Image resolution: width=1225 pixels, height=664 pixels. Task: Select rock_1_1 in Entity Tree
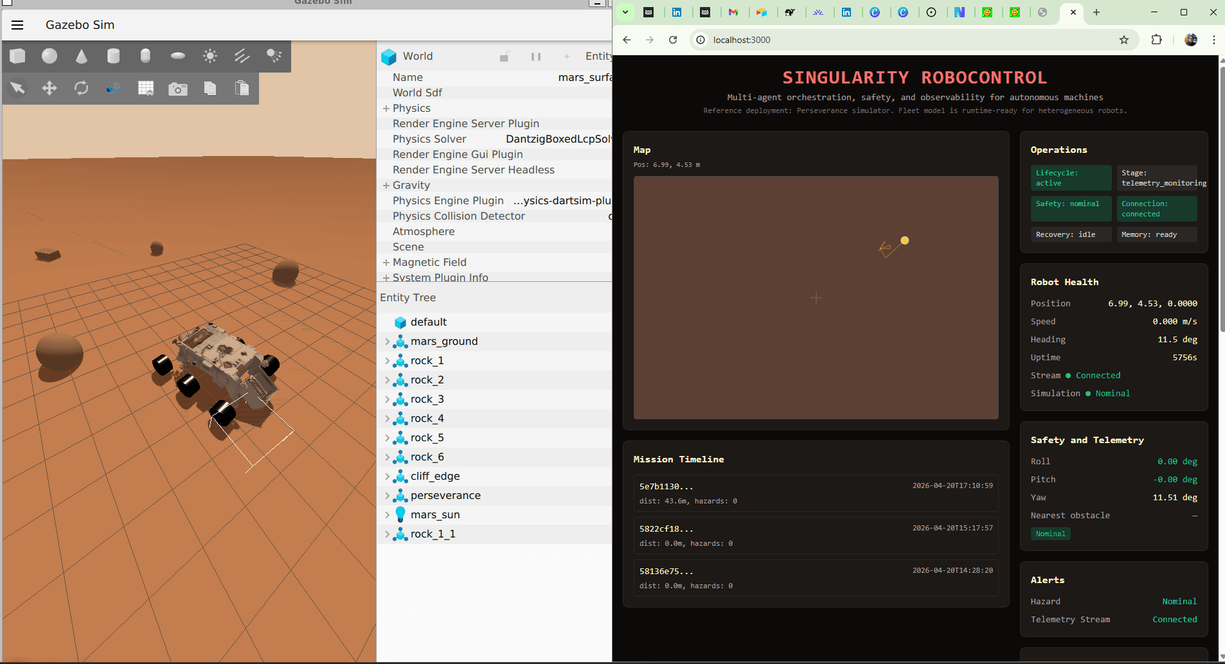(494, 534)
